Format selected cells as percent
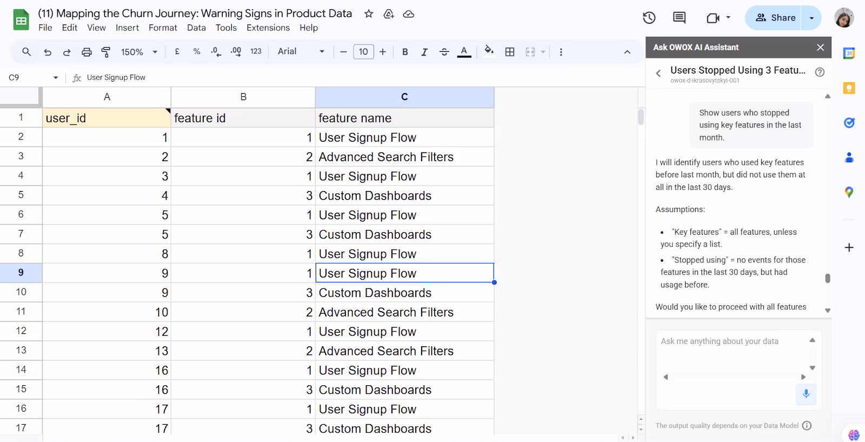 point(197,51)
